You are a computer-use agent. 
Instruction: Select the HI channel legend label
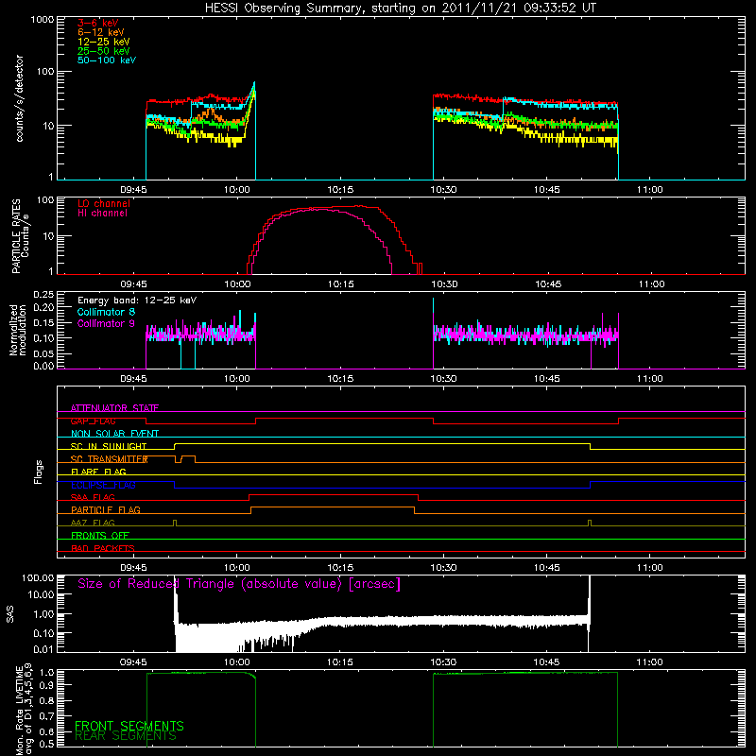pyautogui.click(x=102, y=213)
